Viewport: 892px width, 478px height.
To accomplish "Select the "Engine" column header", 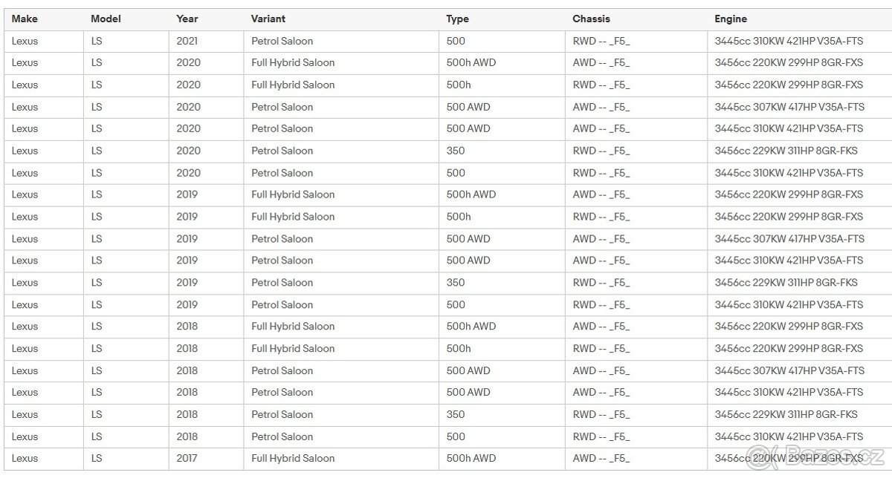I will 731,19.
